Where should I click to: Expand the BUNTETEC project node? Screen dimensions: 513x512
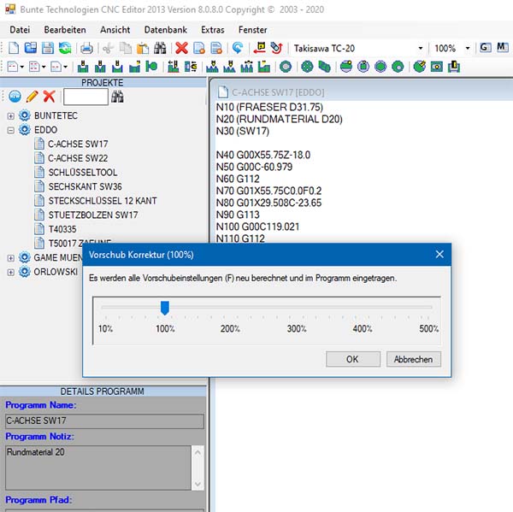pyautogui.click(x=11, y=115)
